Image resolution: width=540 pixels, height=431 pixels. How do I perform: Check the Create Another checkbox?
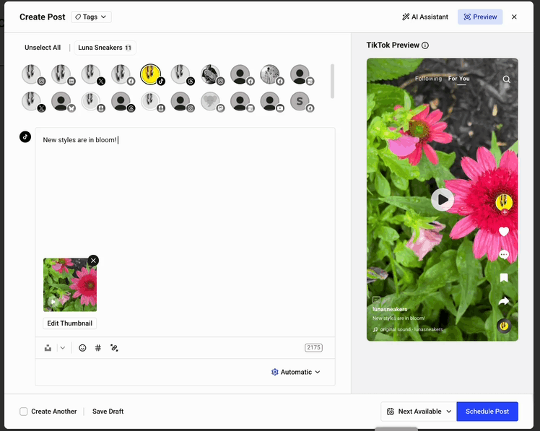pos(23,412)
